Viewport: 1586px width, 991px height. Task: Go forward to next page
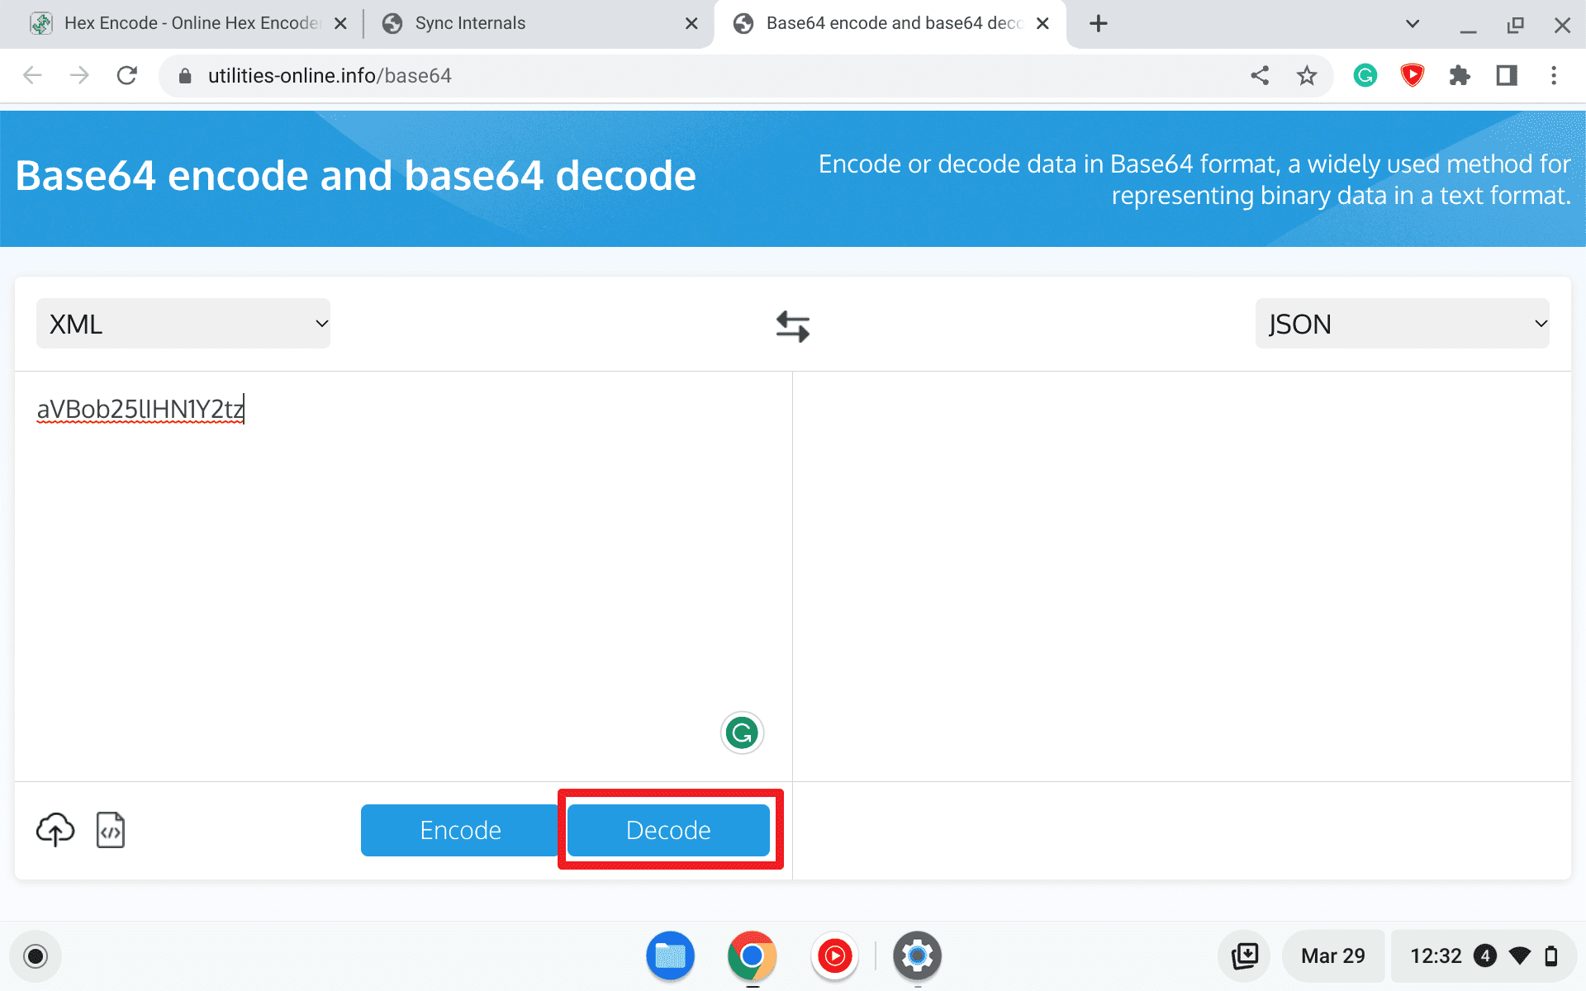point(79,76)
